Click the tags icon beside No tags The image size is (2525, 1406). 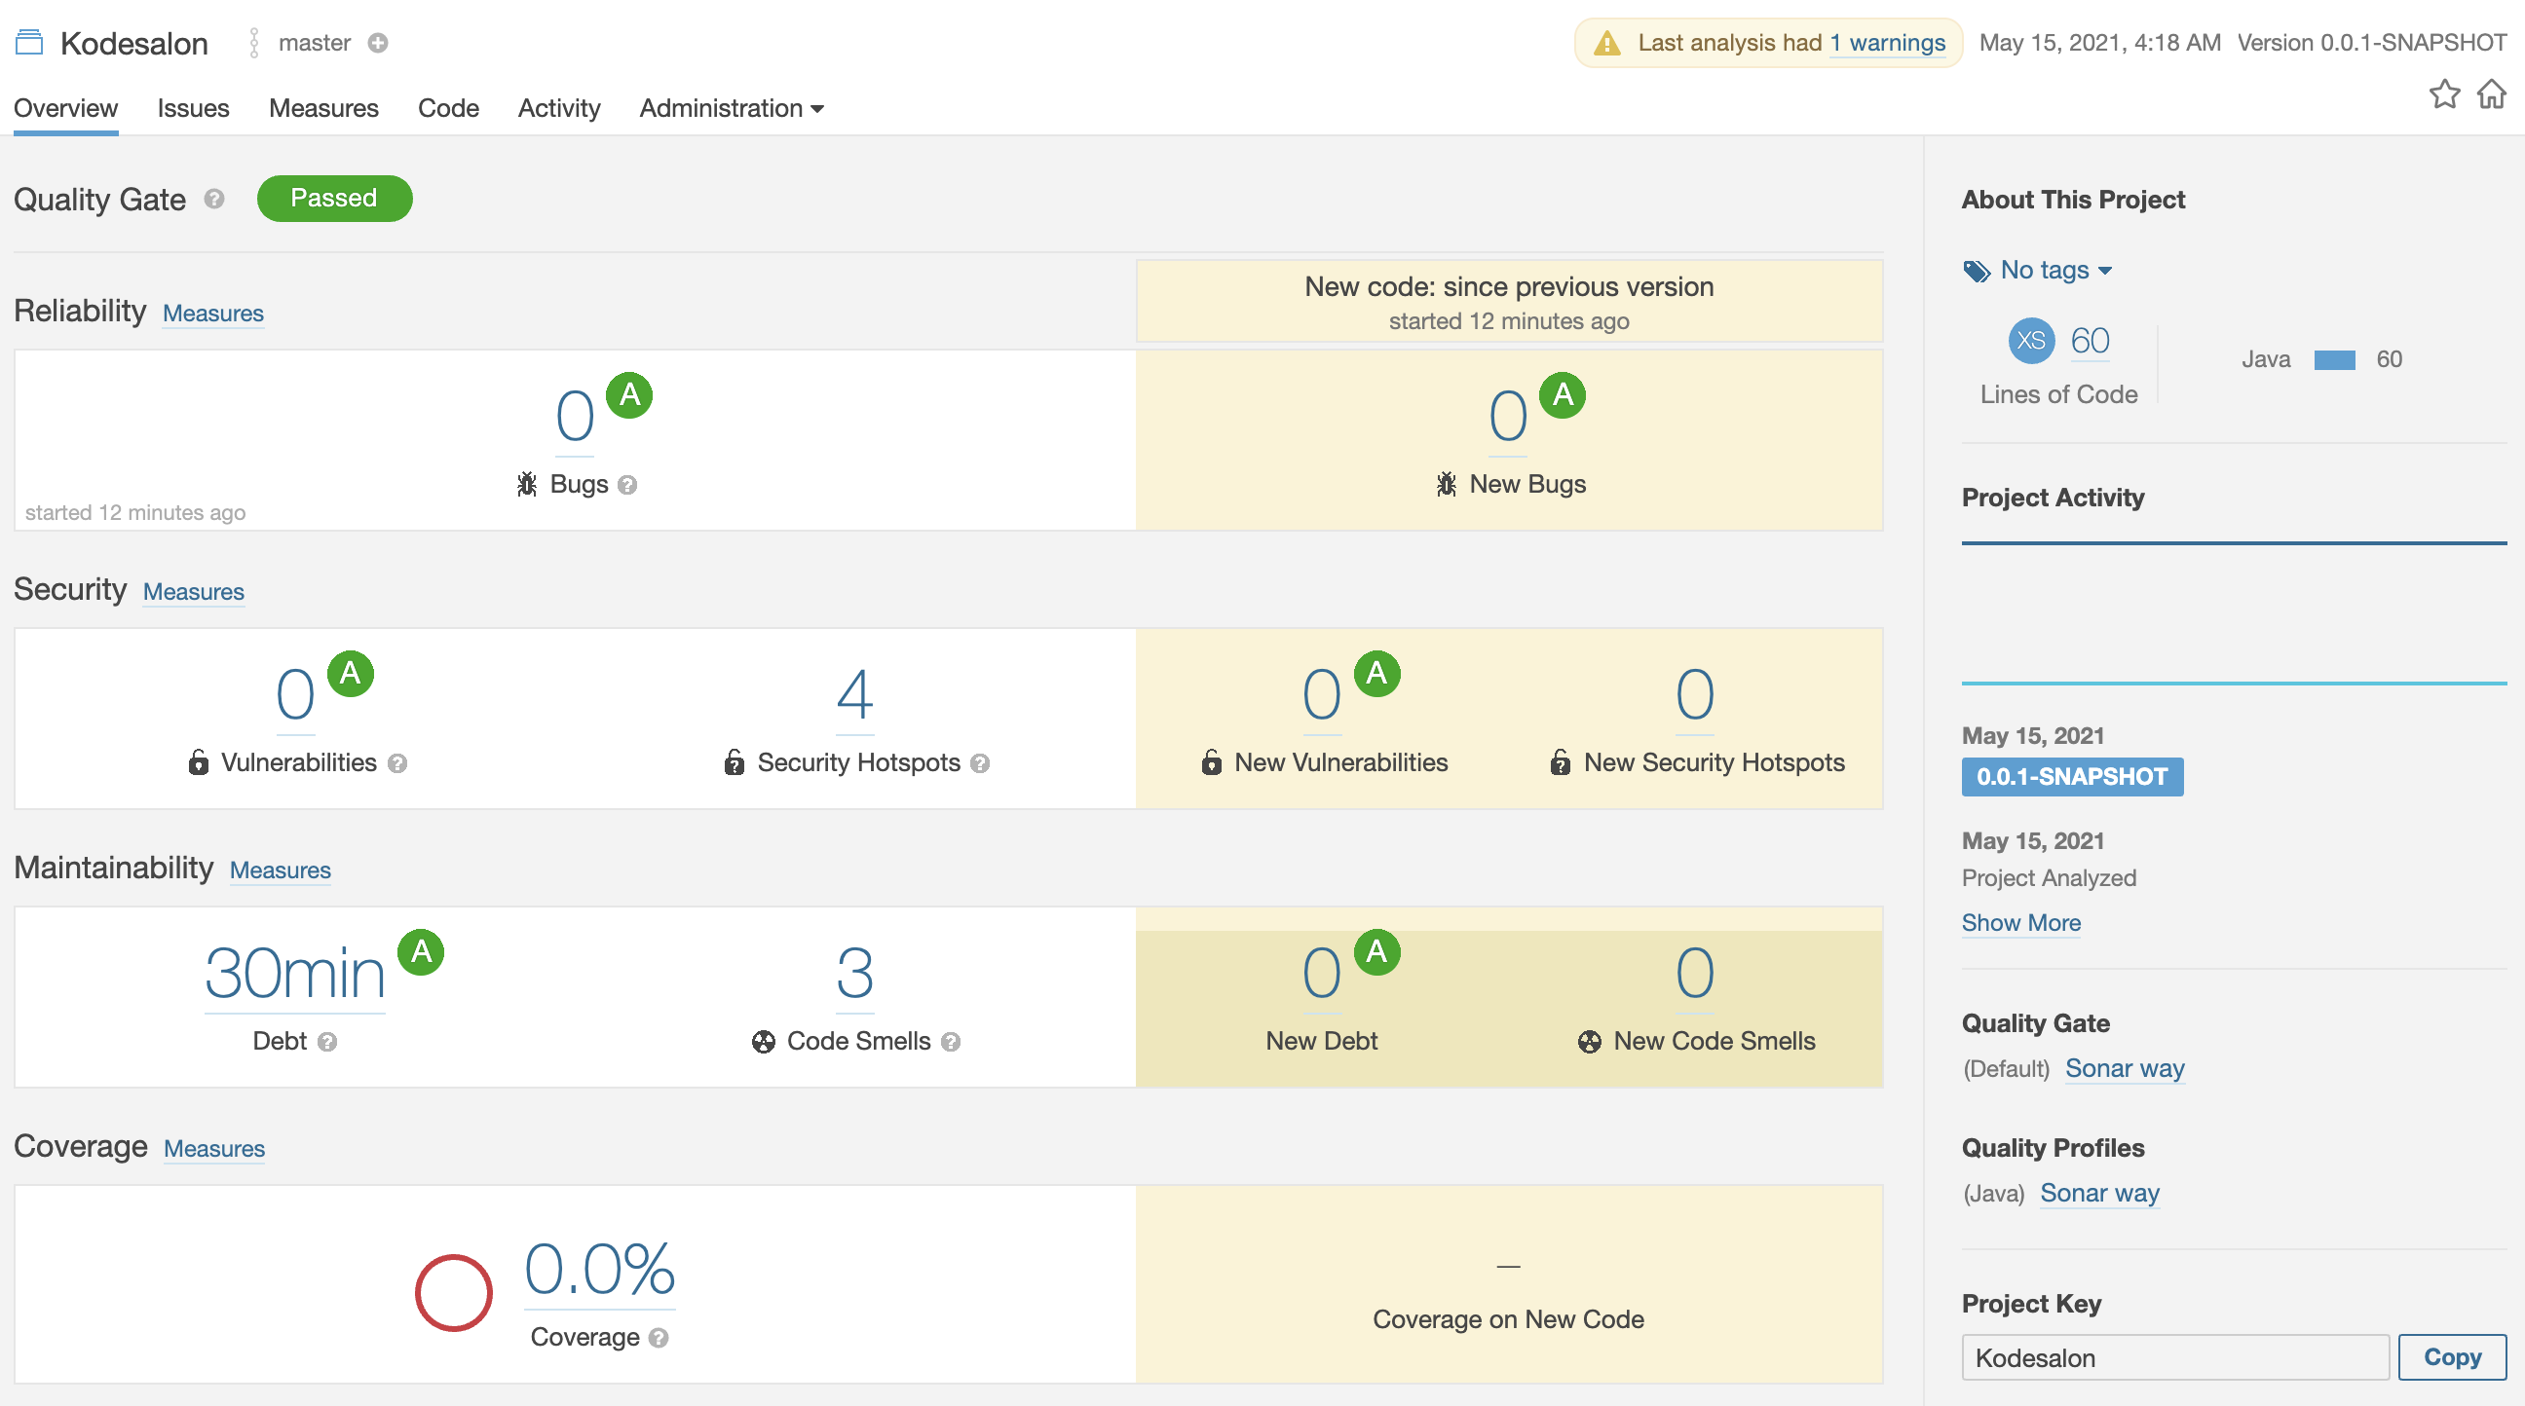point(1977,271)
